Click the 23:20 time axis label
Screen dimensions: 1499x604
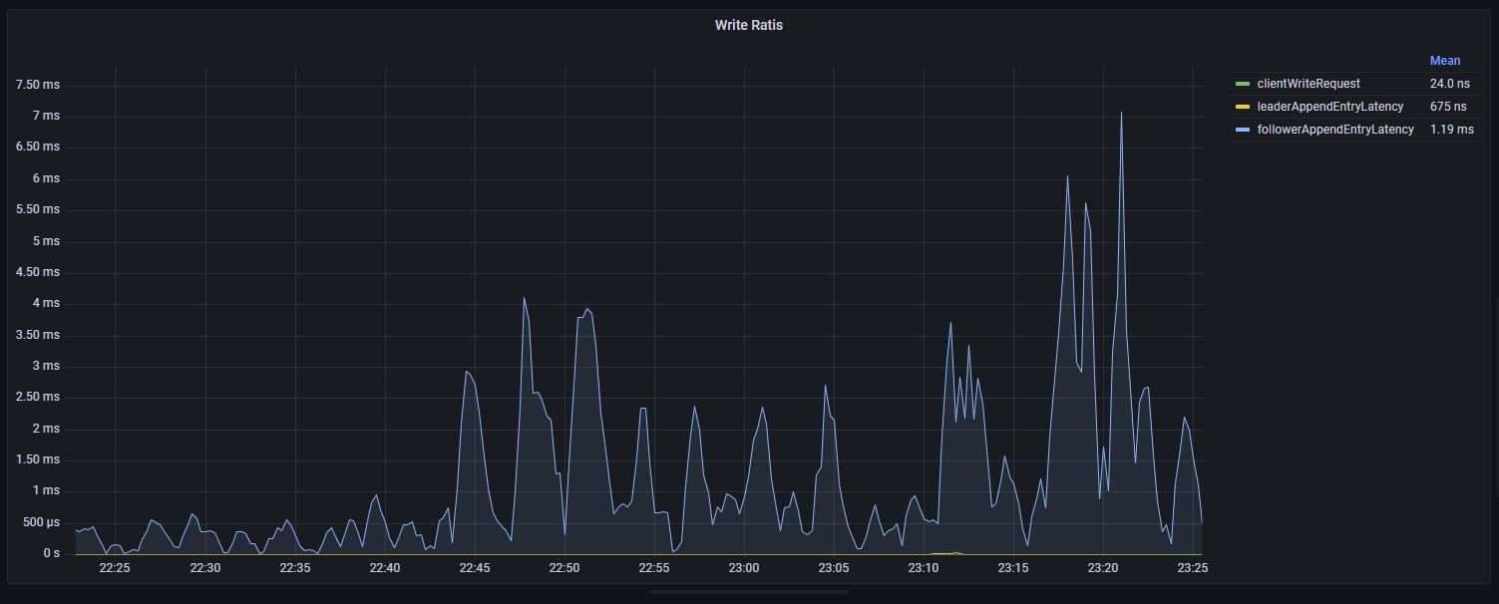[x=1102, y=568]
